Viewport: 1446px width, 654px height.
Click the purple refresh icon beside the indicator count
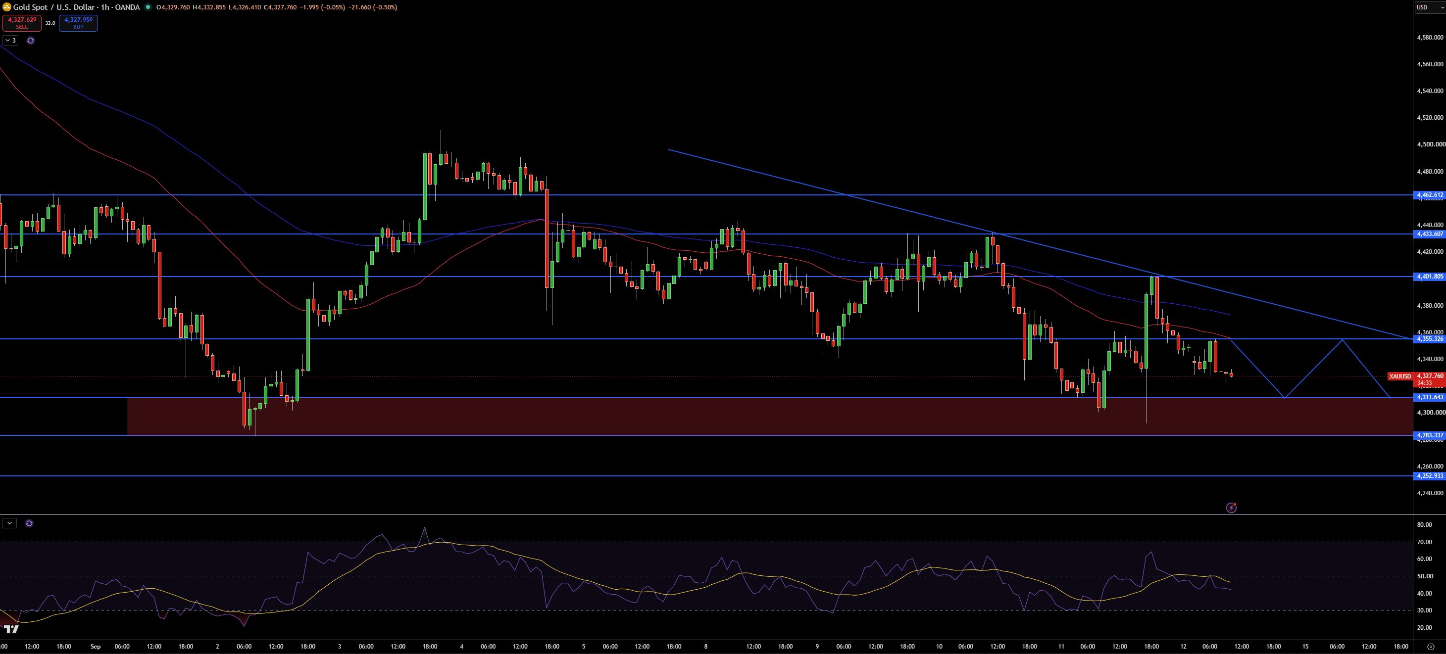tap(31, 41)
